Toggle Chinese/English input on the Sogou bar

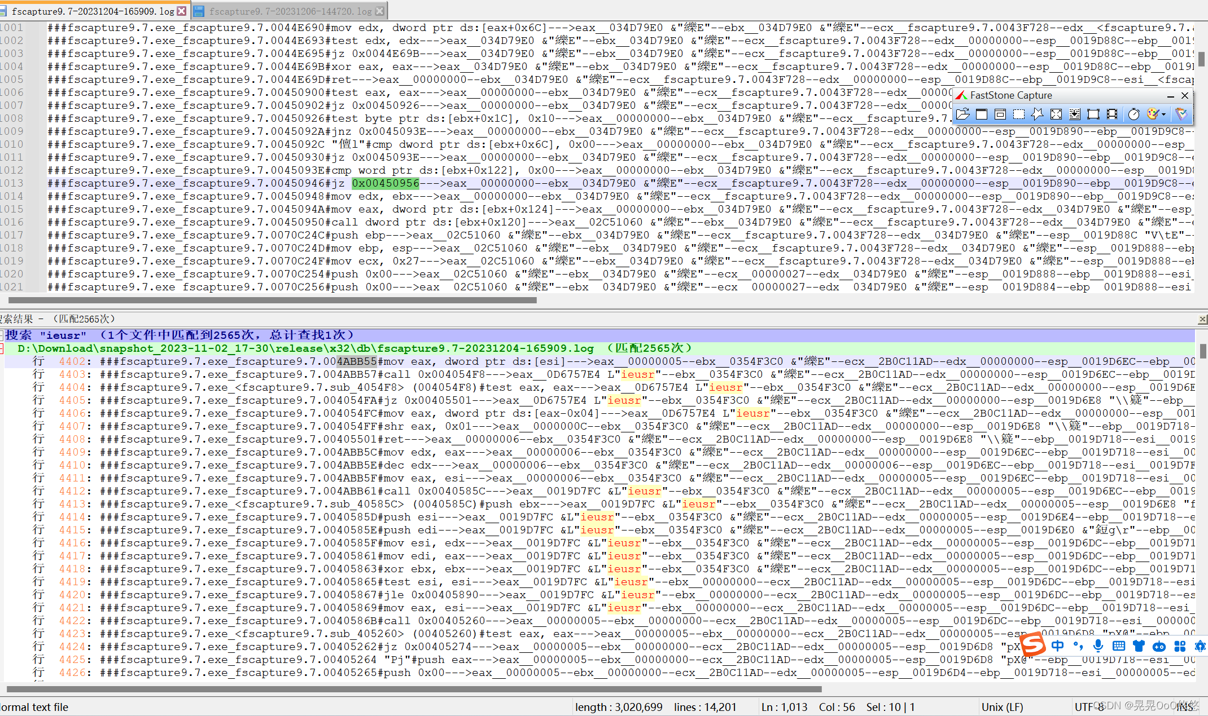1058,646
